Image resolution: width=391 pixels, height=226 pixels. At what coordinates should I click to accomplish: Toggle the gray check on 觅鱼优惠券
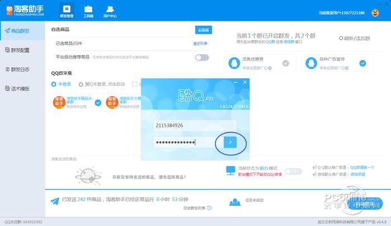coord(285,63)
